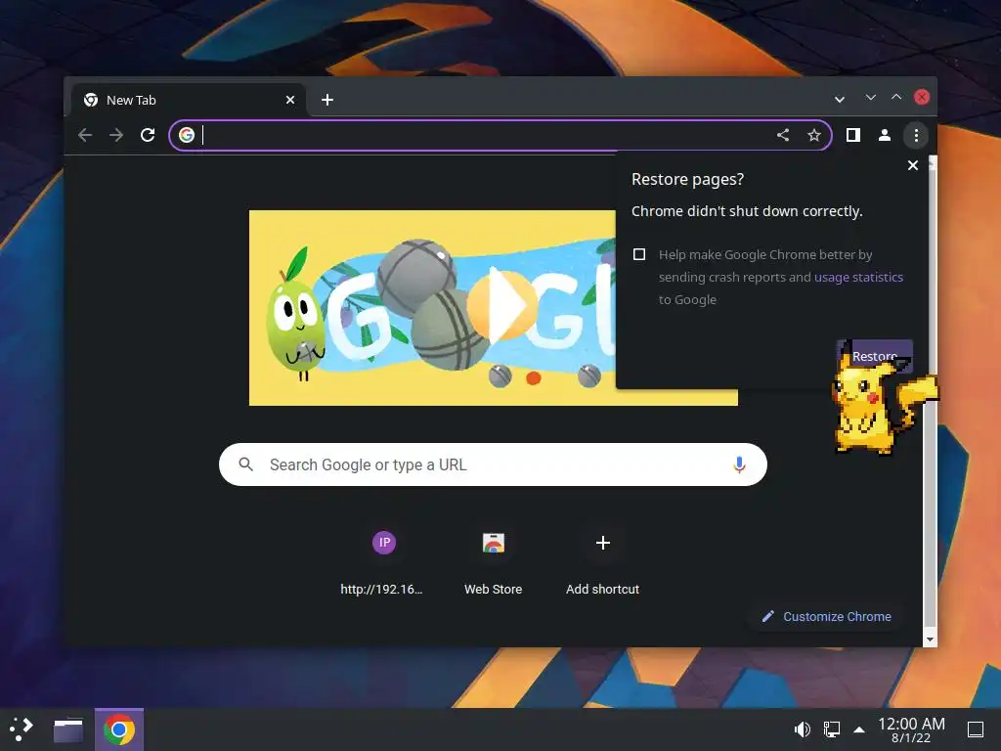
Task: Enable sending crash reports checkbox
Action: click(x=639, y=254)
